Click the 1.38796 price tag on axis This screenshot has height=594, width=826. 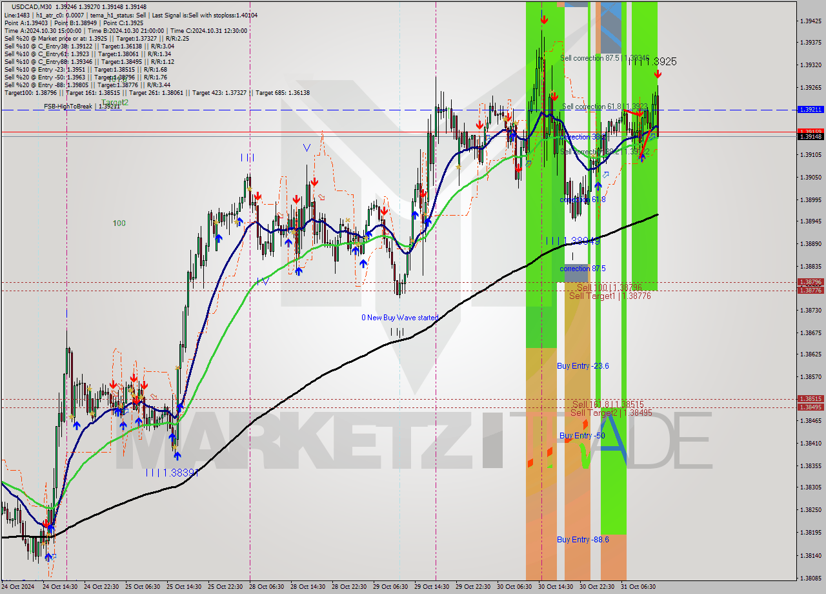tap(811, 282)
